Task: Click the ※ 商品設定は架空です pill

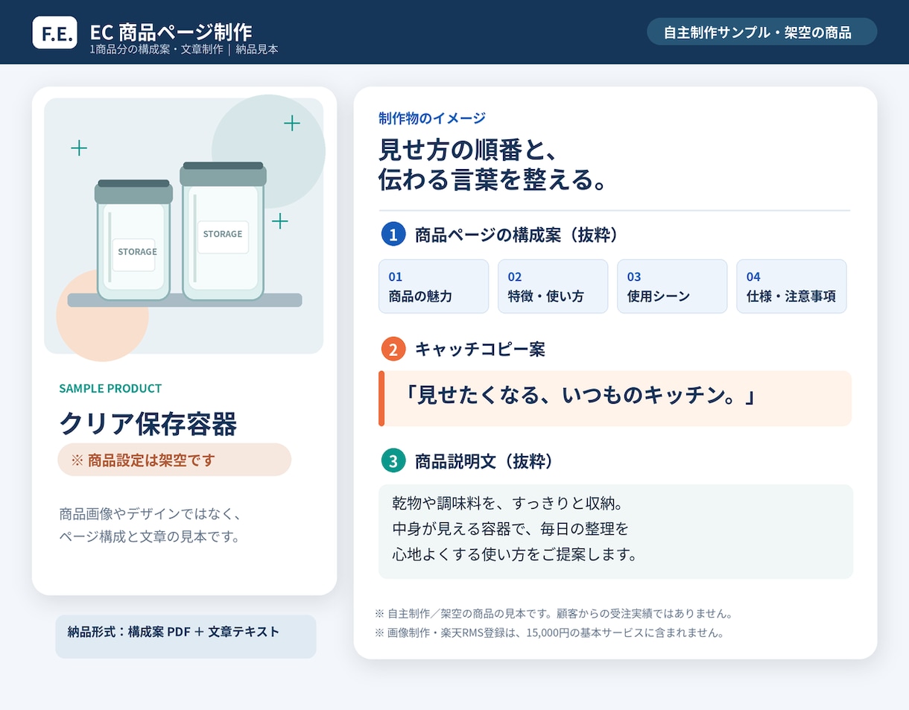Action: click(x=174, y=460)
